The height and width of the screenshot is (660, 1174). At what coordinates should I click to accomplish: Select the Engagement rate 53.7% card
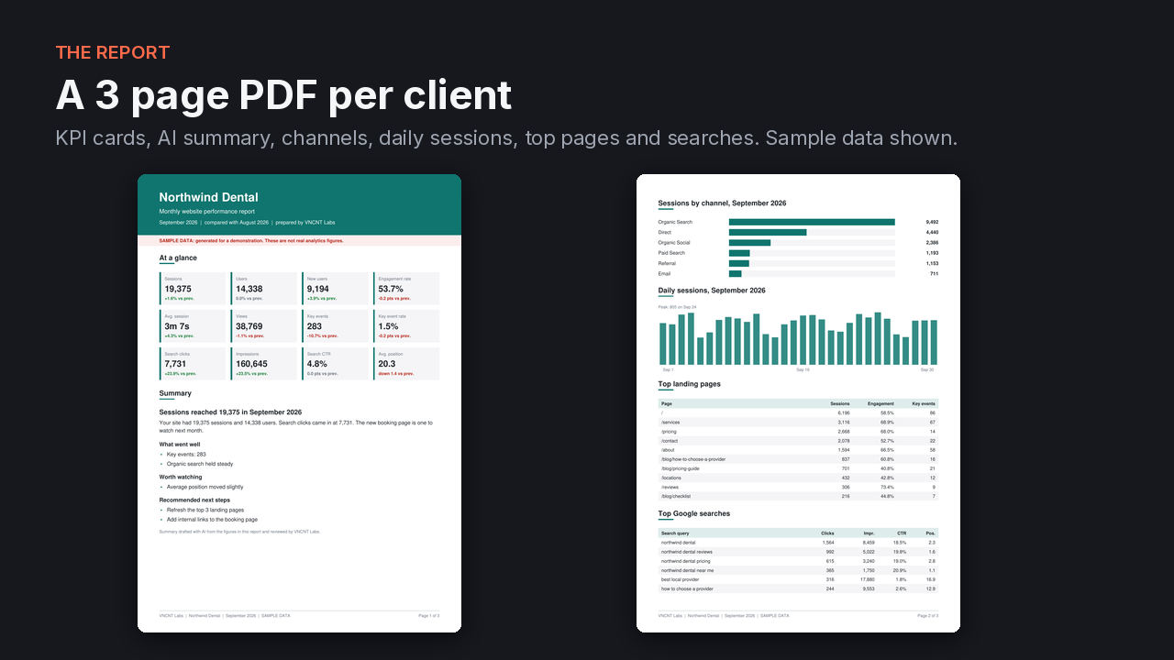click(406, 288)
